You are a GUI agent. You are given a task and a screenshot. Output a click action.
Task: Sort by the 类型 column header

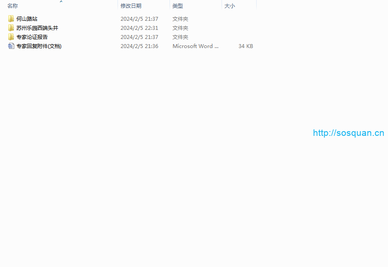[178, 6]
